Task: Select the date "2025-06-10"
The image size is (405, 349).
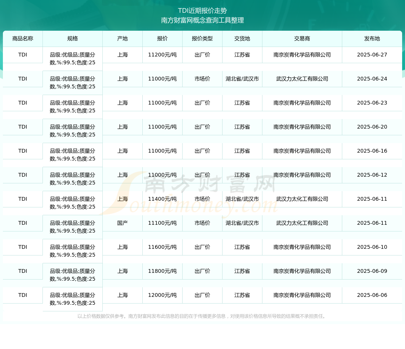Action: [372, 247]
